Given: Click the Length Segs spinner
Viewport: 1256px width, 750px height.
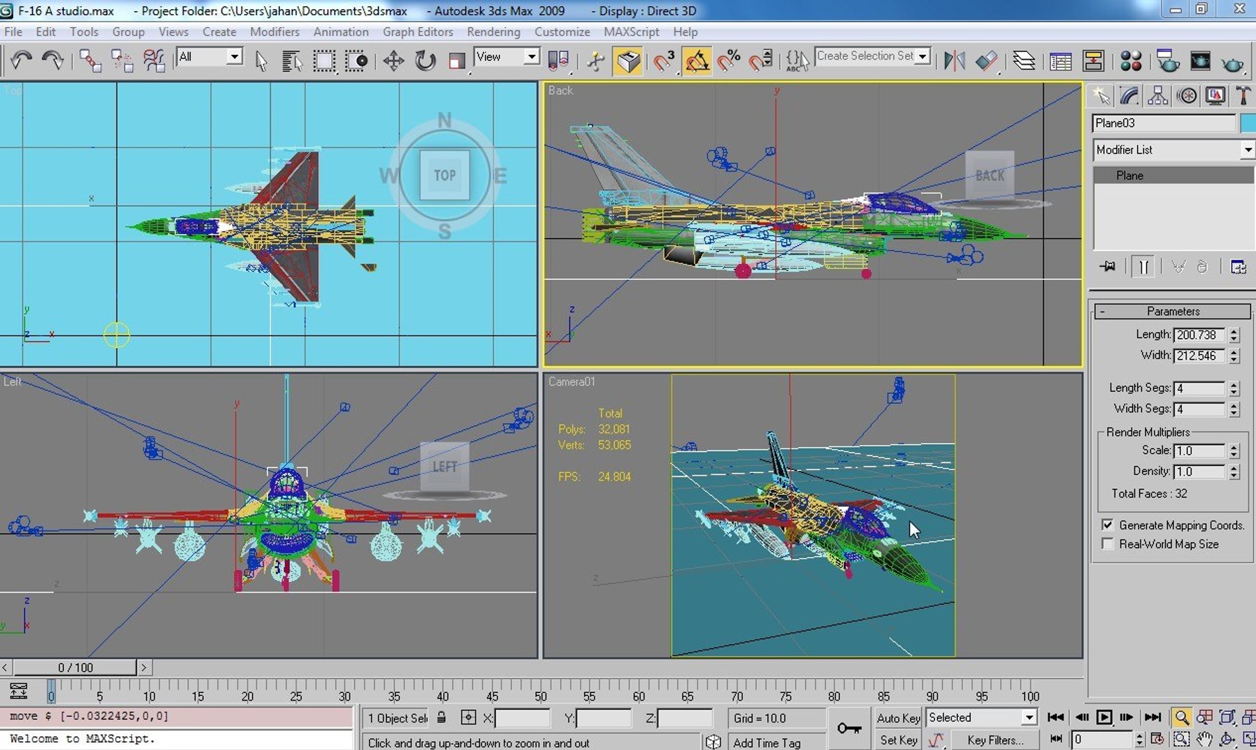Looking at the screenshot, I should pyautogui.click(x=1234, y=388).
